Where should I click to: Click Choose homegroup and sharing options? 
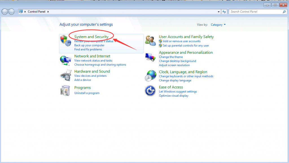(x=100, y=65)
